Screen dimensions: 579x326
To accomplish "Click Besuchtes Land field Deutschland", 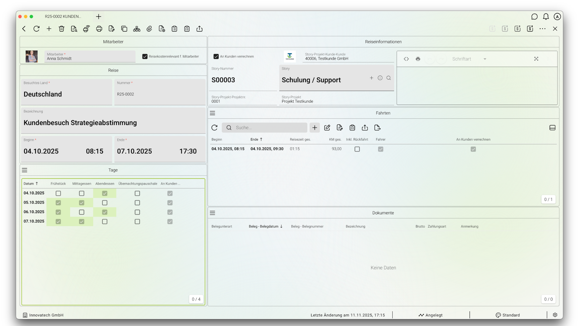I will [66, 92].
